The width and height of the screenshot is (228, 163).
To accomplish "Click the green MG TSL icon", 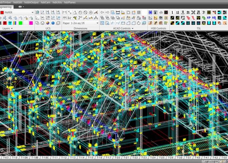I will [204, 18].
